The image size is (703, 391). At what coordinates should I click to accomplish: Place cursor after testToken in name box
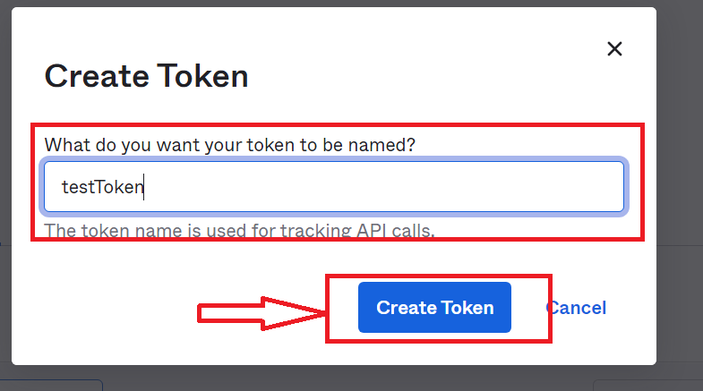tap(147, 187)
